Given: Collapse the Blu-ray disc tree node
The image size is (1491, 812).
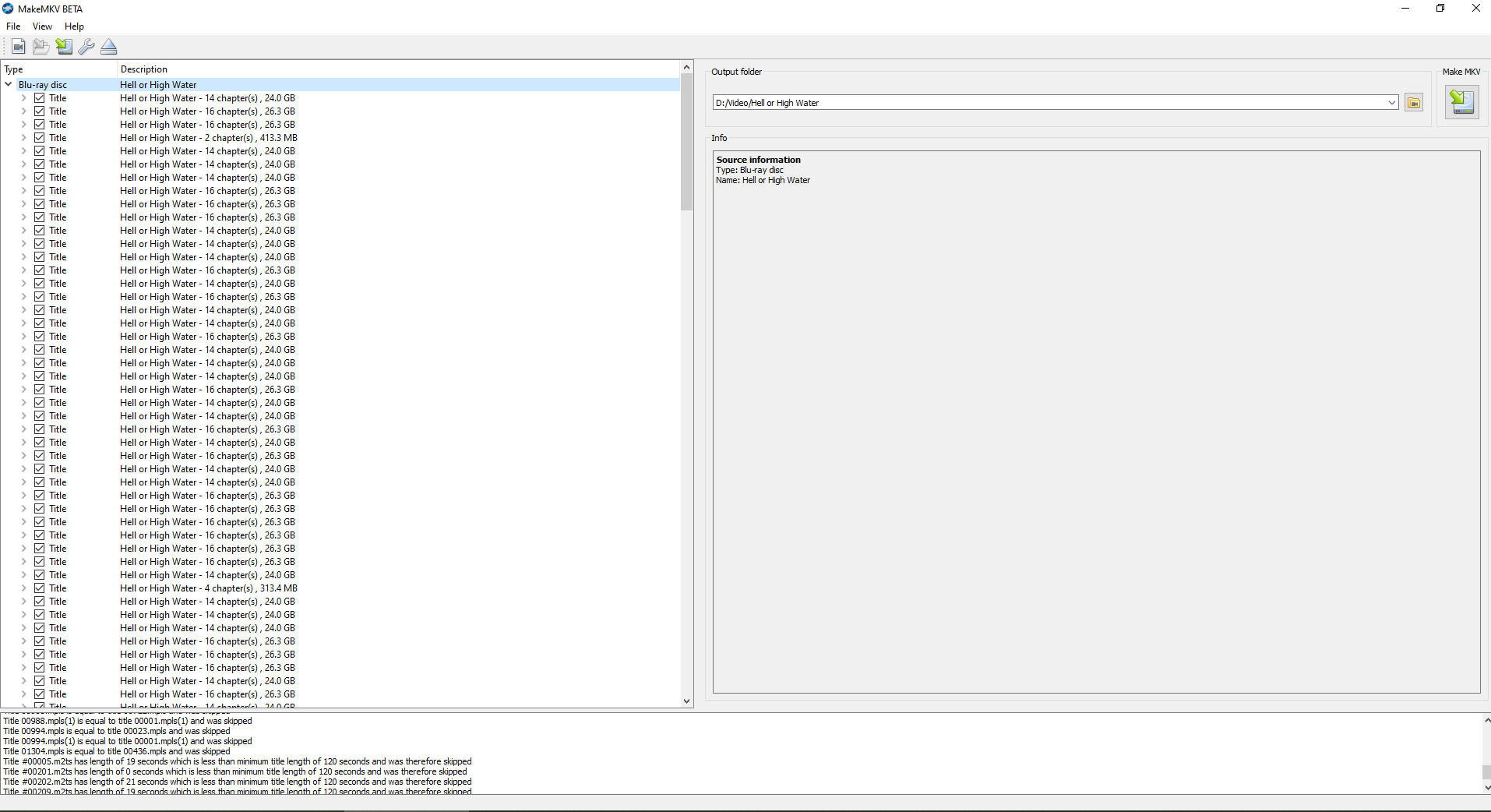Looking at the screenshot, I should click(x=9, y=84).
